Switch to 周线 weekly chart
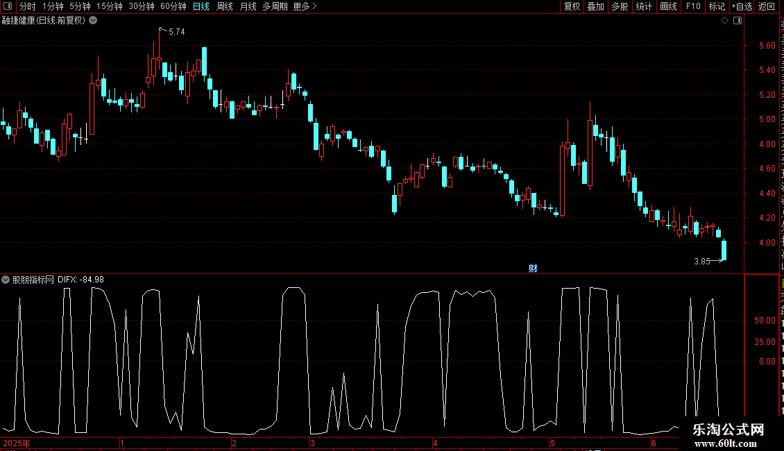Screen dimensions: 784x451 [225, 6]
